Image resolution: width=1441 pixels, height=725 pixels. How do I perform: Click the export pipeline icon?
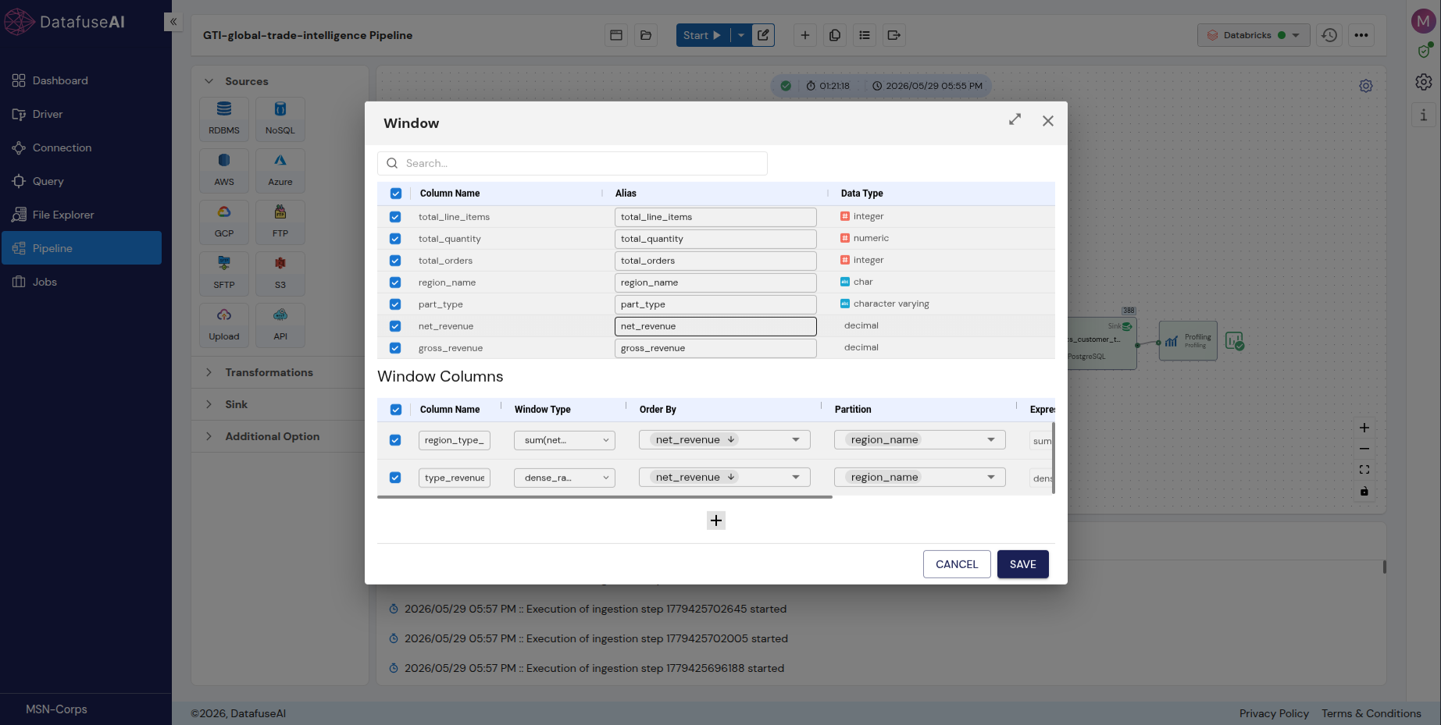[x=894, y=35]
